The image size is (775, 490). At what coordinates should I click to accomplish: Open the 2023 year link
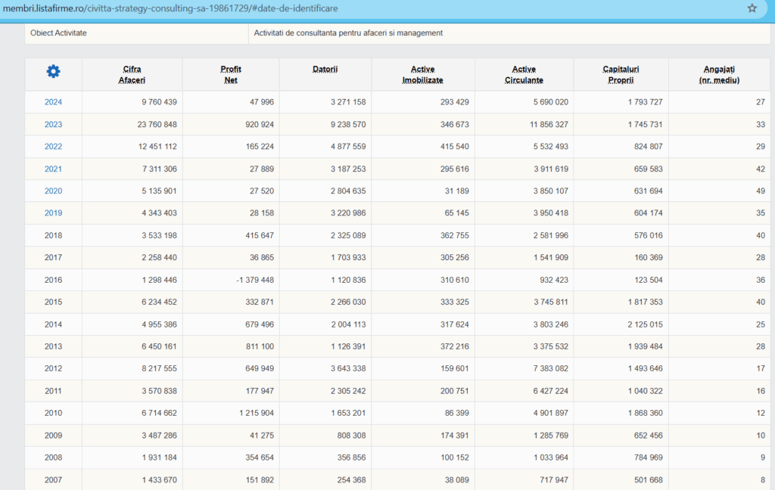tap(54, 125)
